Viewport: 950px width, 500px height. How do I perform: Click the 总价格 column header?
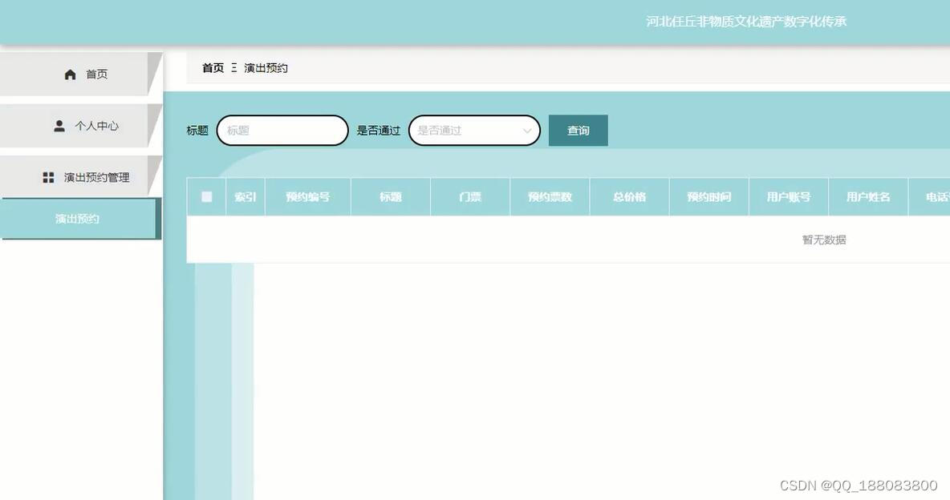630,197
